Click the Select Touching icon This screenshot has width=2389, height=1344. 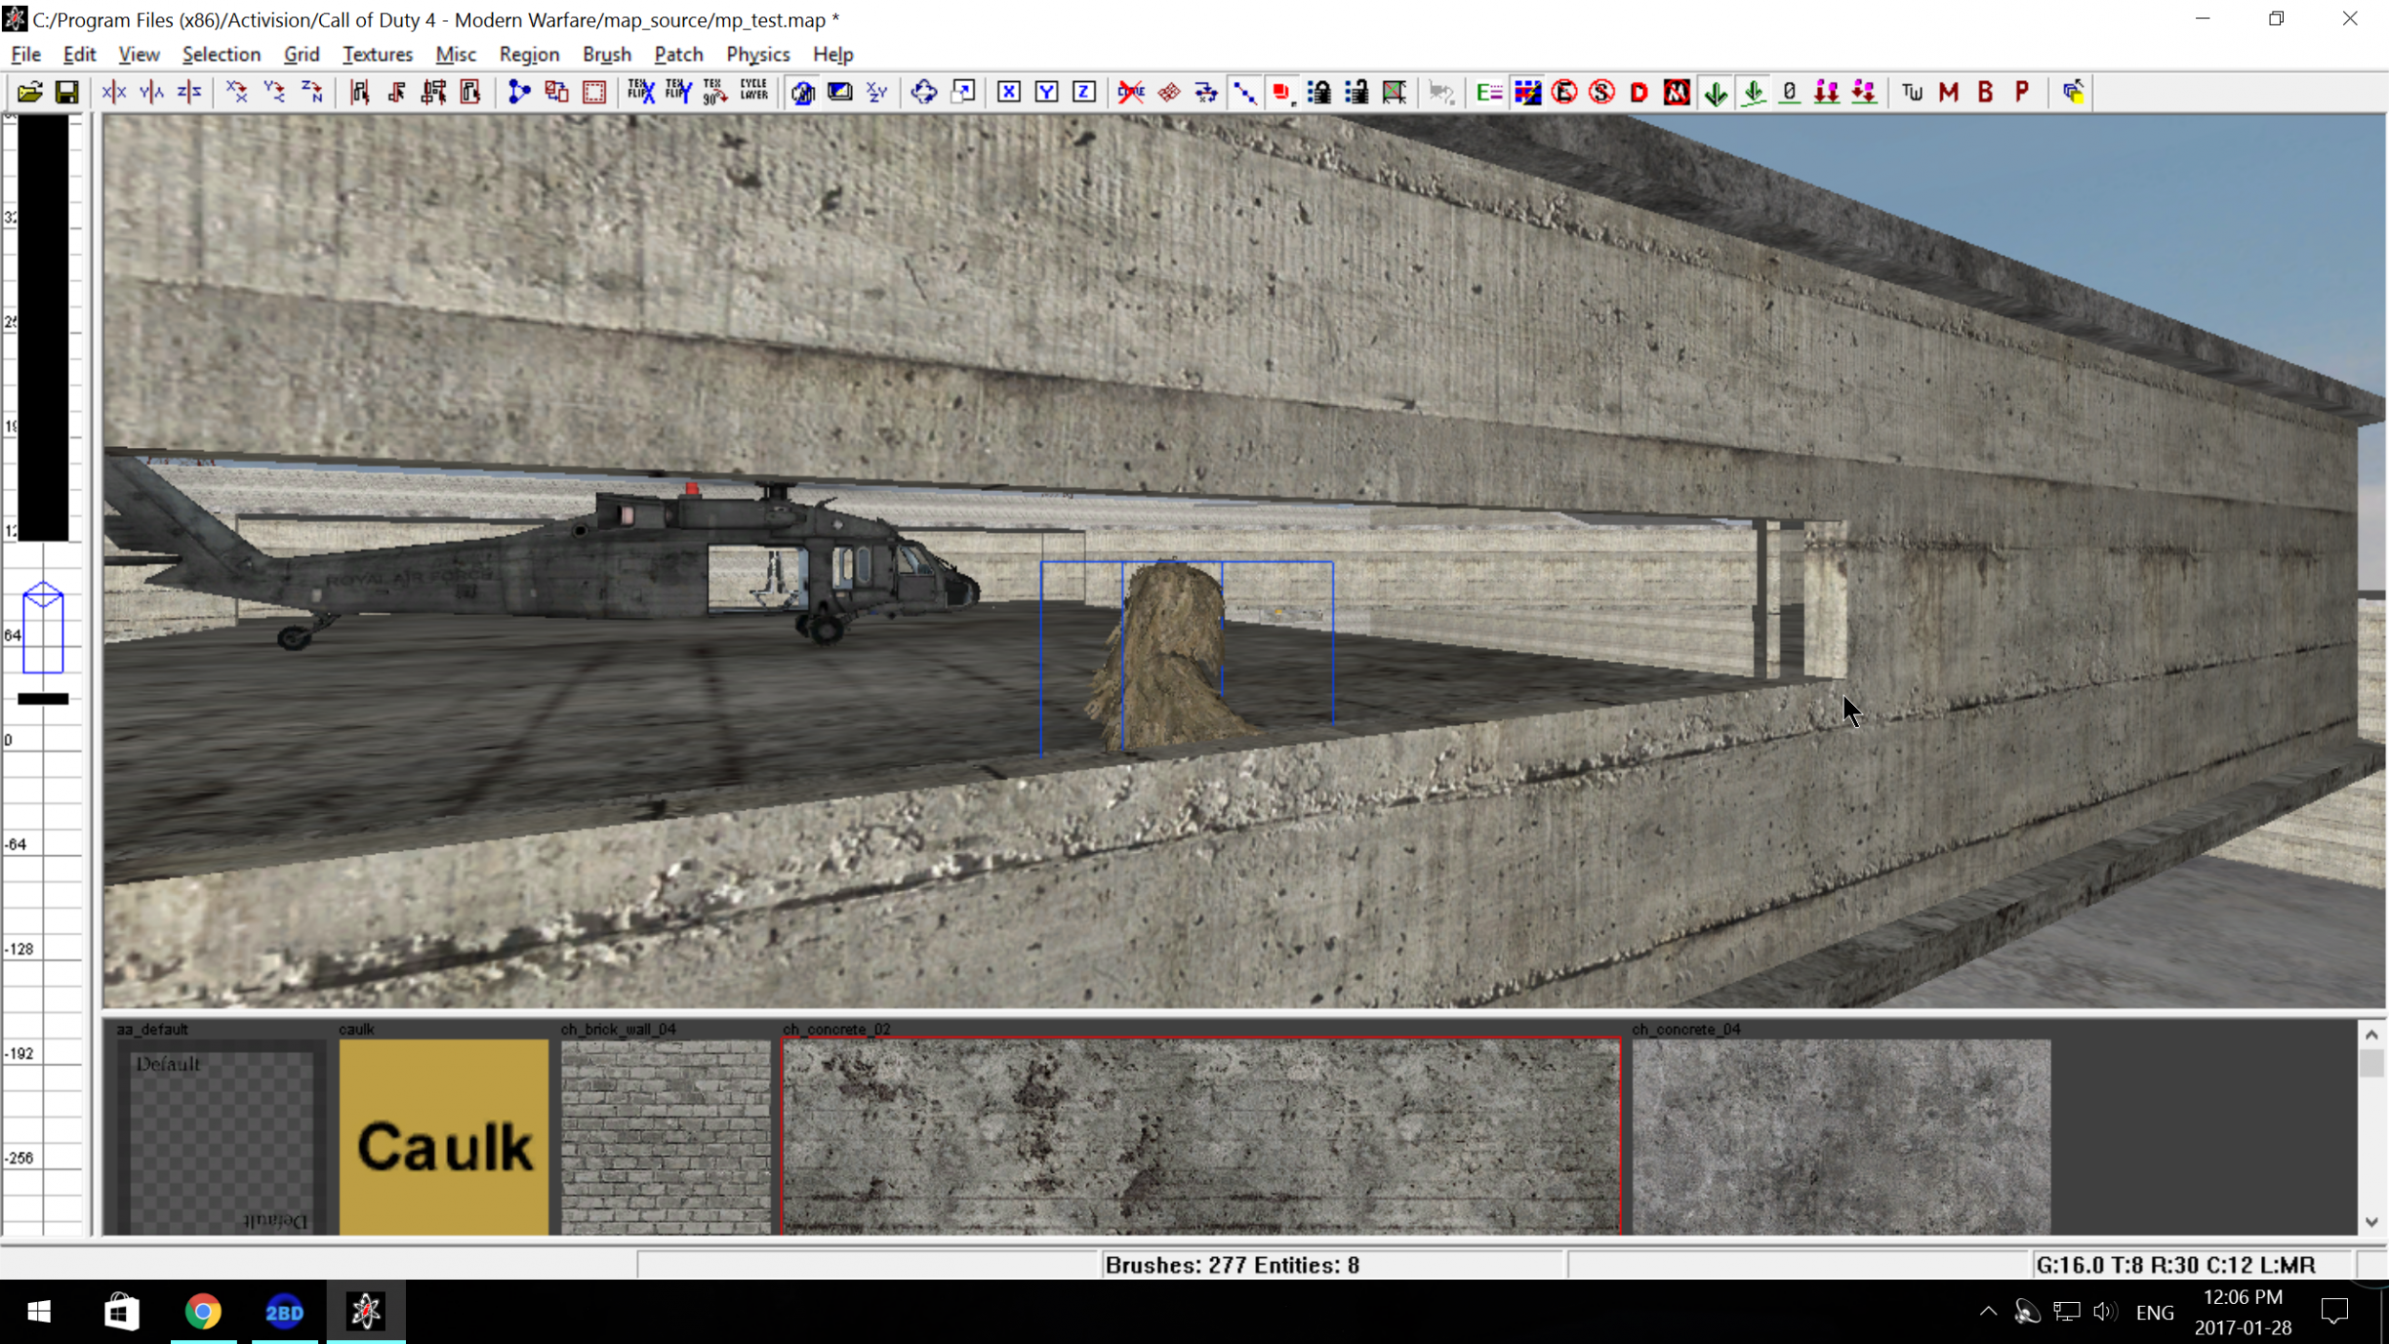point(397,92)
